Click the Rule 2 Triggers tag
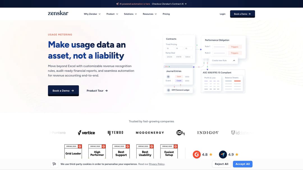 (x=235, y=53)
